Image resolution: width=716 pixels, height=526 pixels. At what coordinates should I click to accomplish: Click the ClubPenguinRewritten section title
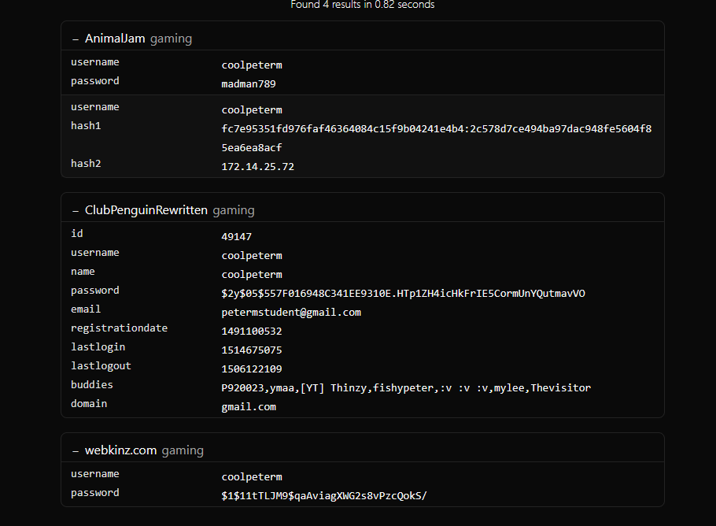pos(146,210)
